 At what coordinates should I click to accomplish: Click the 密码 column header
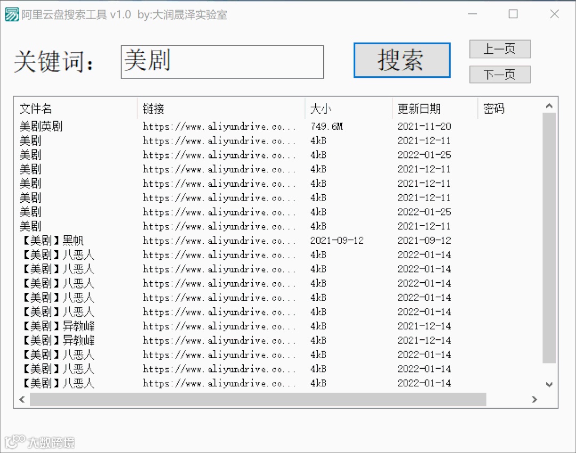[x=494, y=108]
